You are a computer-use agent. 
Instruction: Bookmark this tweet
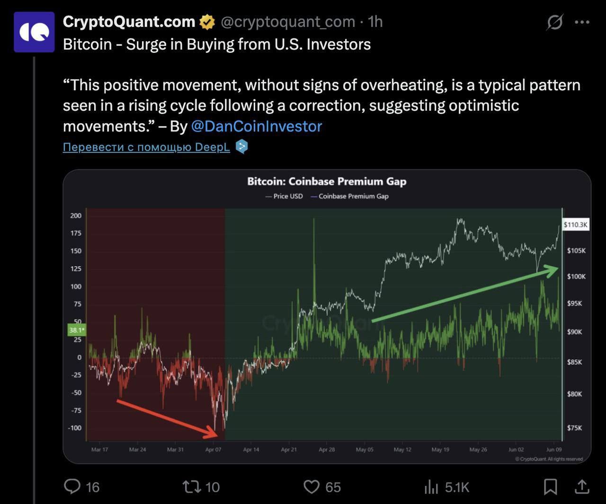(550, 487)
